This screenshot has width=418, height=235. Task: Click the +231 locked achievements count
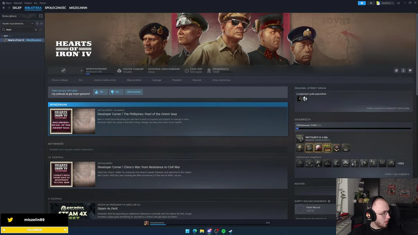pos(400,163)
